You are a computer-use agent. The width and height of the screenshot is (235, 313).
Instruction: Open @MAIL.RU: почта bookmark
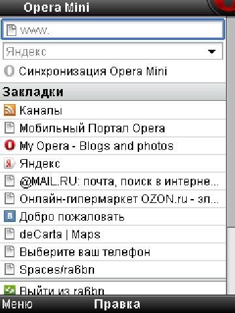coord(113,181)
